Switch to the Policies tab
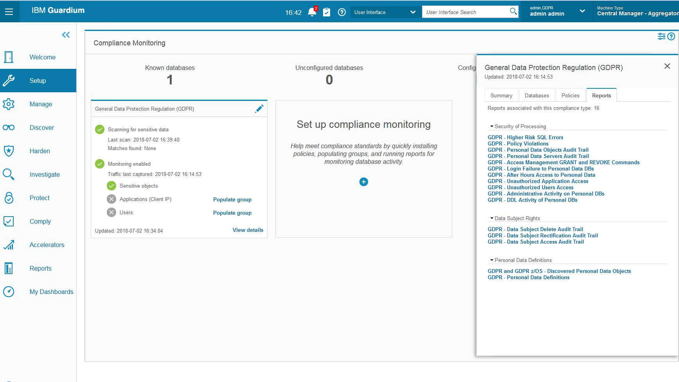 pos(570,95)
